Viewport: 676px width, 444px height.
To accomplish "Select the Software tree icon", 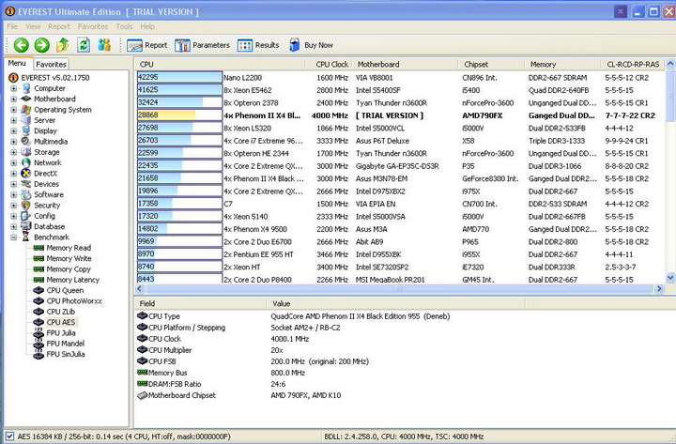I will click(26, 194).
